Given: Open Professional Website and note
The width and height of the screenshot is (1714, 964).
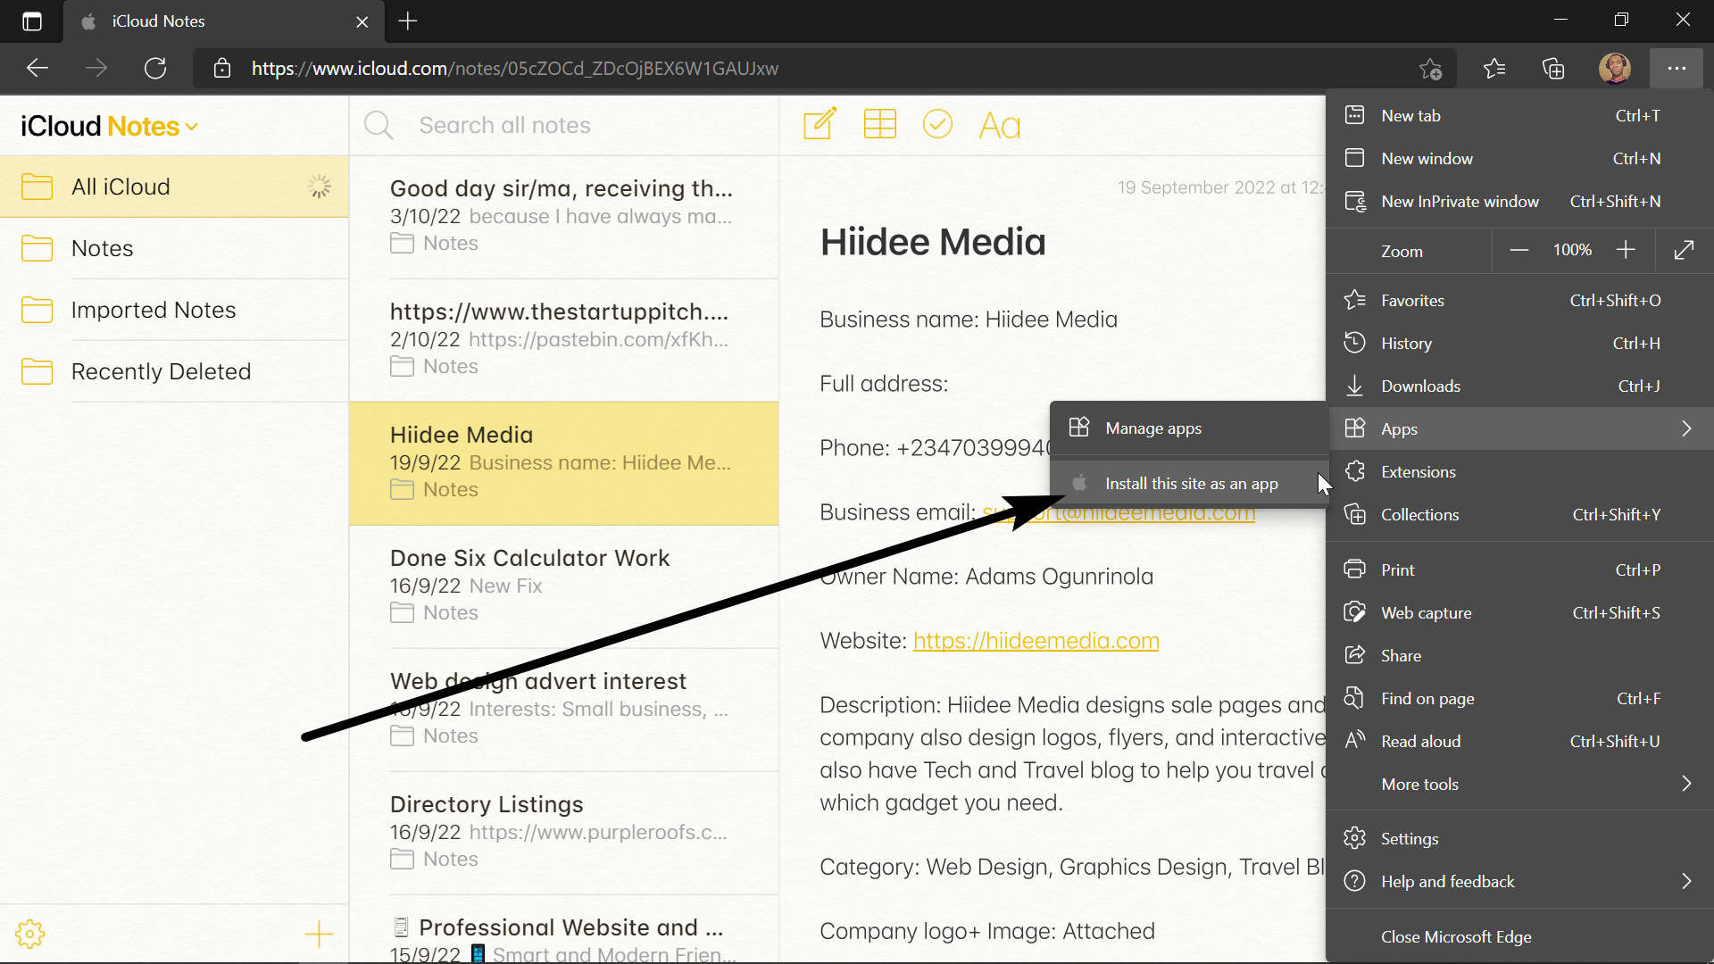Looking at the screenshot, I should (x=564, y=930).
